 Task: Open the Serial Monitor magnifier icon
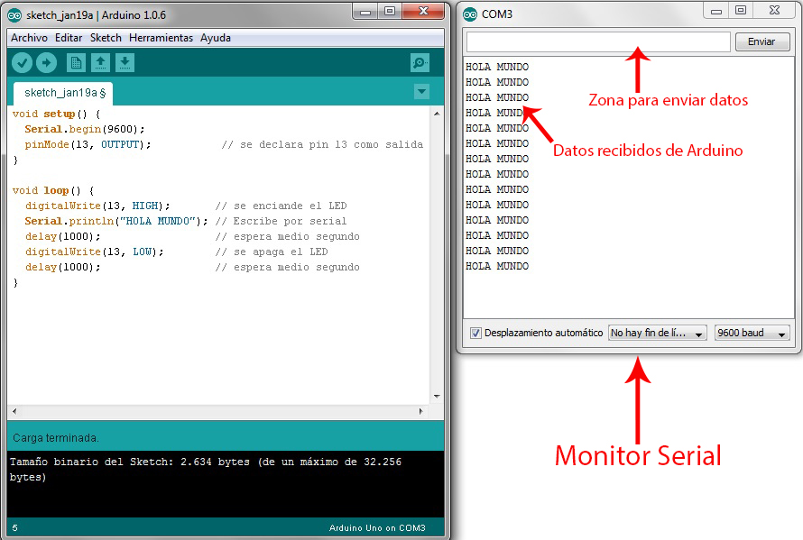[420, 63]
